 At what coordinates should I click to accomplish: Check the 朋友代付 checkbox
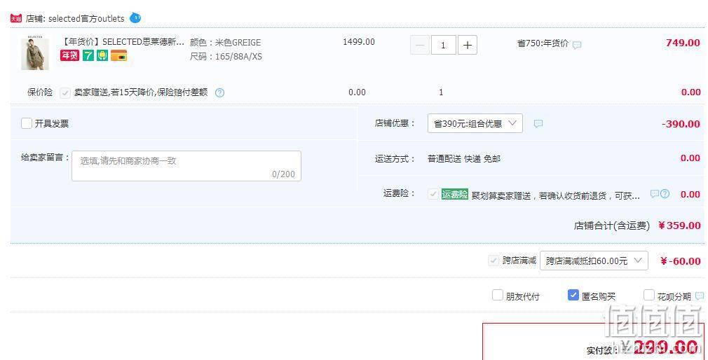pyautogui.click(x=497, y=296)
